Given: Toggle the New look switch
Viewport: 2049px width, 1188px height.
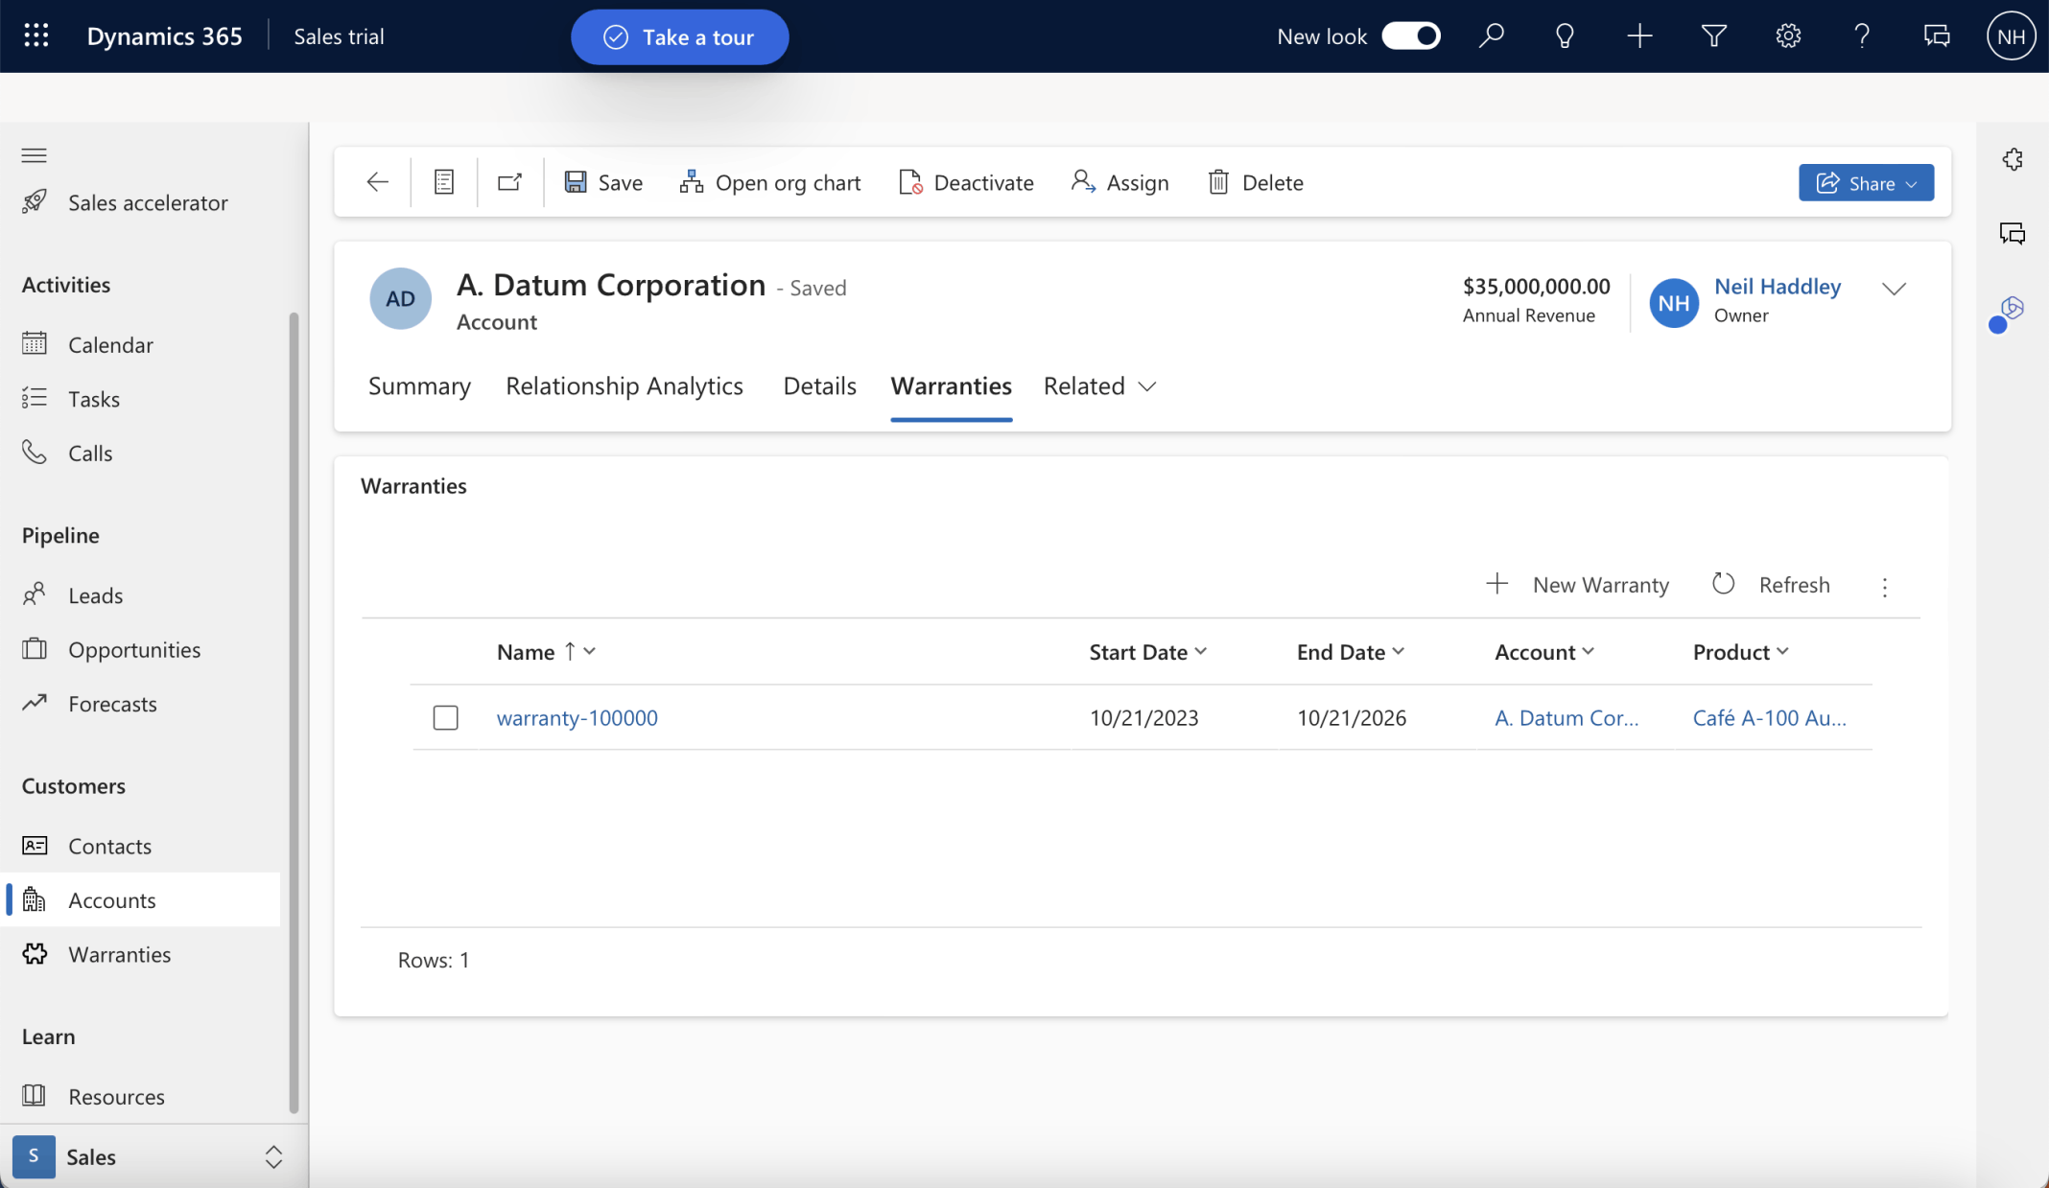Looking at the screenshot, I should tap(1410, 36).
